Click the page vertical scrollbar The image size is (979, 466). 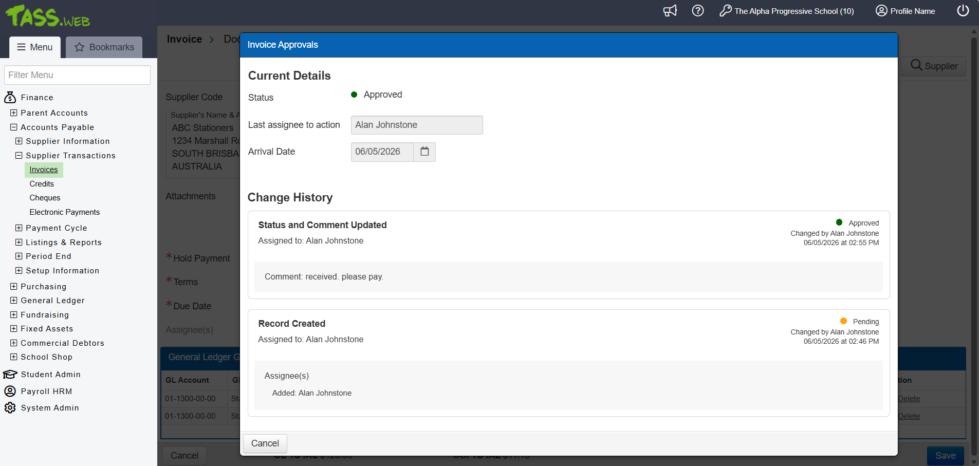[x=974, y=247]
